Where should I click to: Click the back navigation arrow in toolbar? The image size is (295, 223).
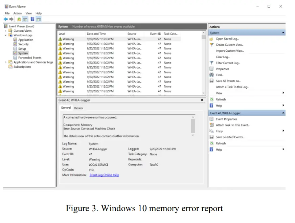(x=6, y=19)
